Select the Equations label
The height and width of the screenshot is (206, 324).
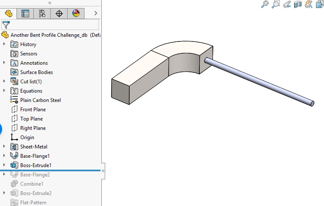coord(31,91)
